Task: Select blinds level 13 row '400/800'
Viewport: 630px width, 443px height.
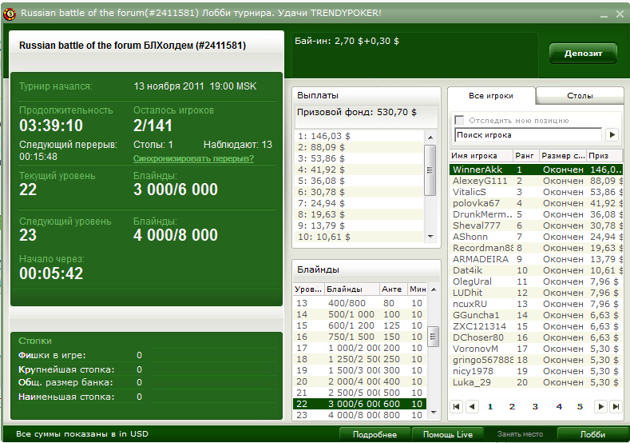Action: 359,303
